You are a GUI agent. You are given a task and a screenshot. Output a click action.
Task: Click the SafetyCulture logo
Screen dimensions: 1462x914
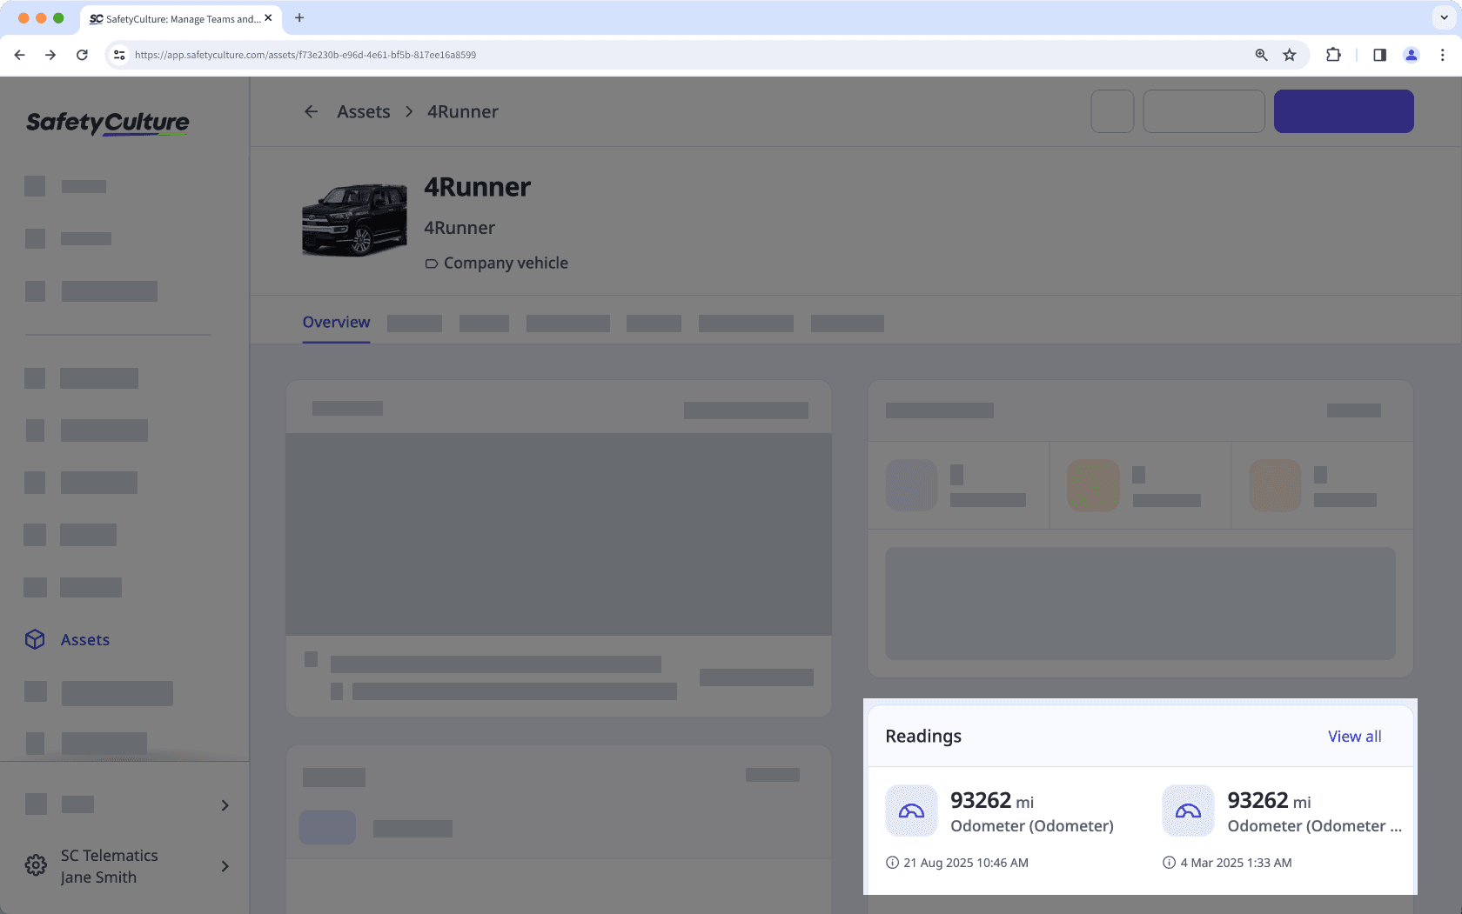point(108,123)
